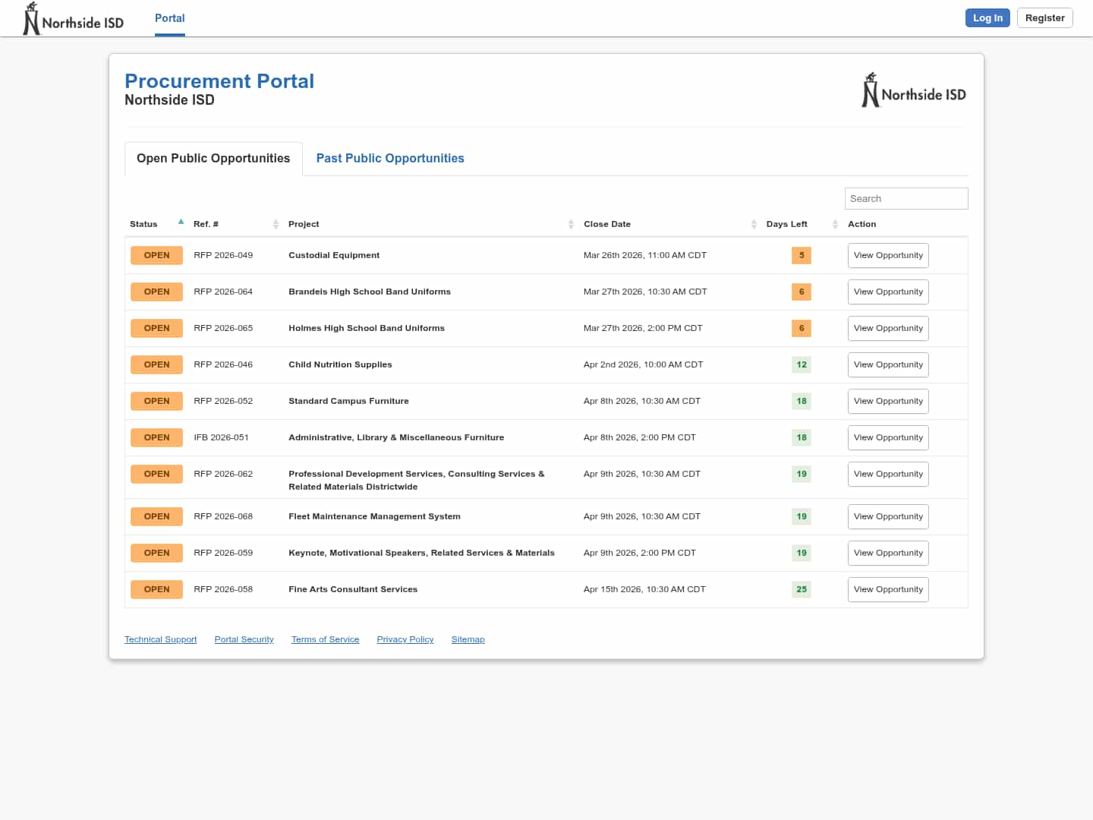Image resolution: width=1093 pixels, height=820 pixels.
Task: Open the Portal navigation item
Action: tap(169, 18)
